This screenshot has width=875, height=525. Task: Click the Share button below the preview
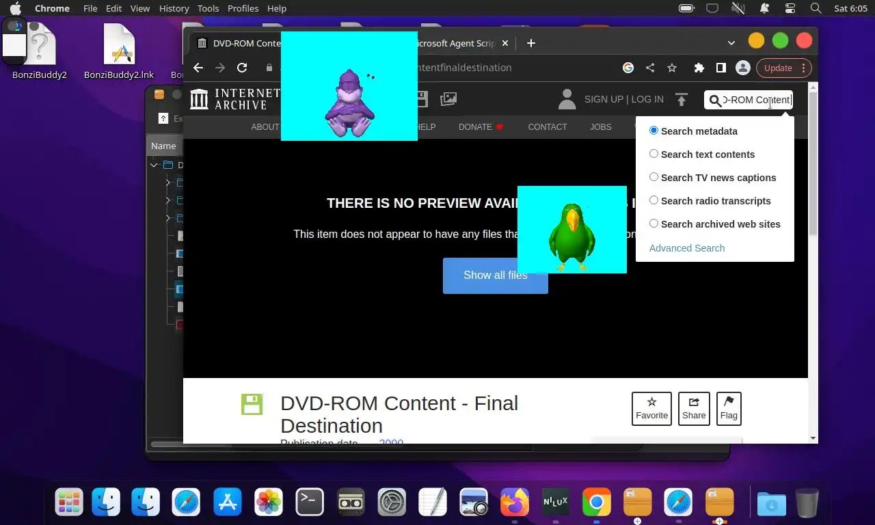click(694, 409)
